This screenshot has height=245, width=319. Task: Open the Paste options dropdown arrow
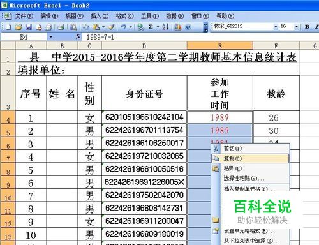(103, 27)
